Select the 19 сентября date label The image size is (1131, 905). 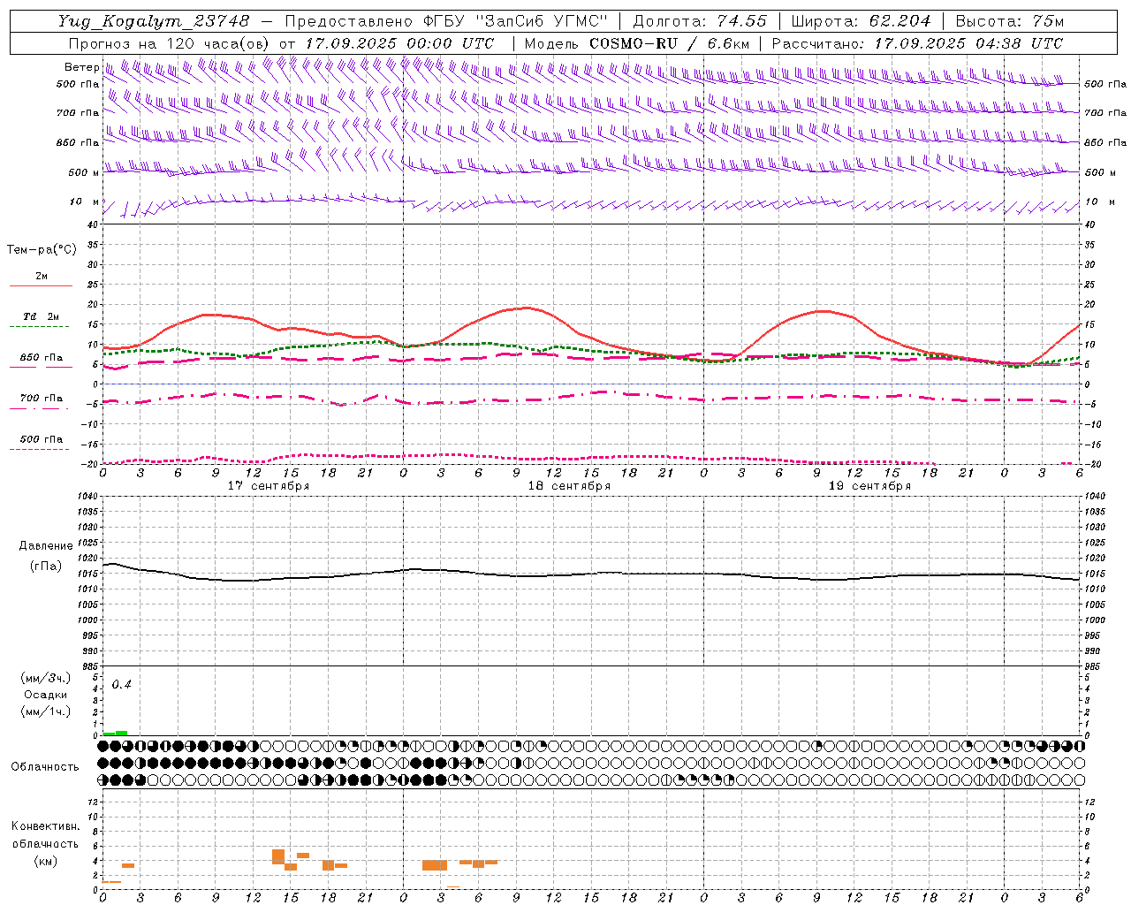point(869,486)
